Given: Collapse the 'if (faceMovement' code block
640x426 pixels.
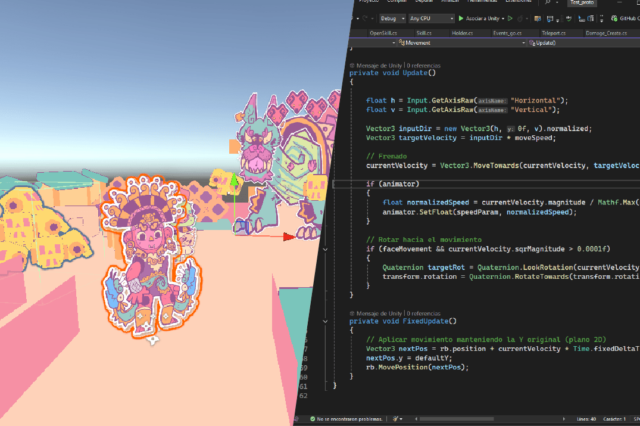Looking at the screenshot, I should click(x=325, y=249).
